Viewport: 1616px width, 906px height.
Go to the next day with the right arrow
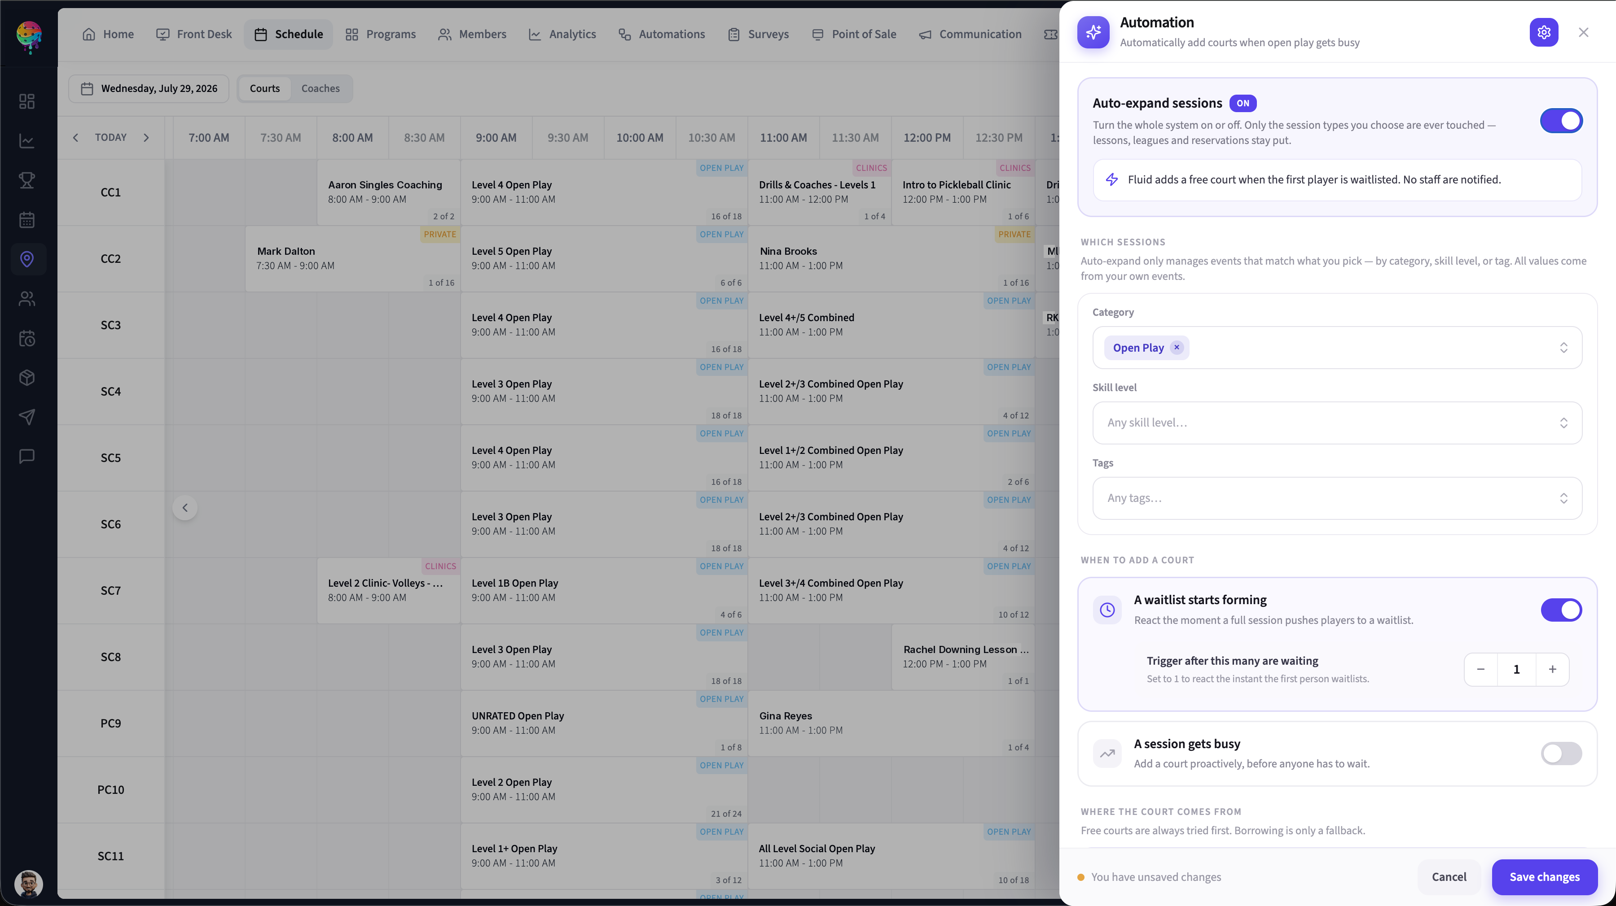(x=146, y=137)
